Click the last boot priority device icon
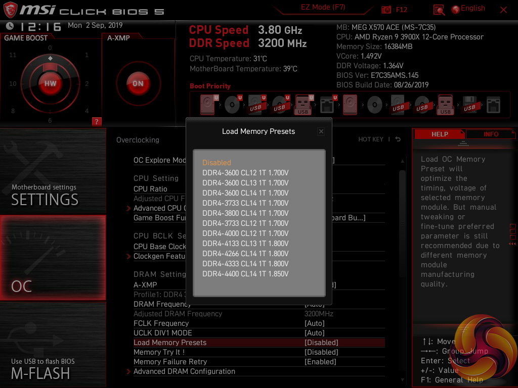The image size is (518, 388). (x=493, y=105)
